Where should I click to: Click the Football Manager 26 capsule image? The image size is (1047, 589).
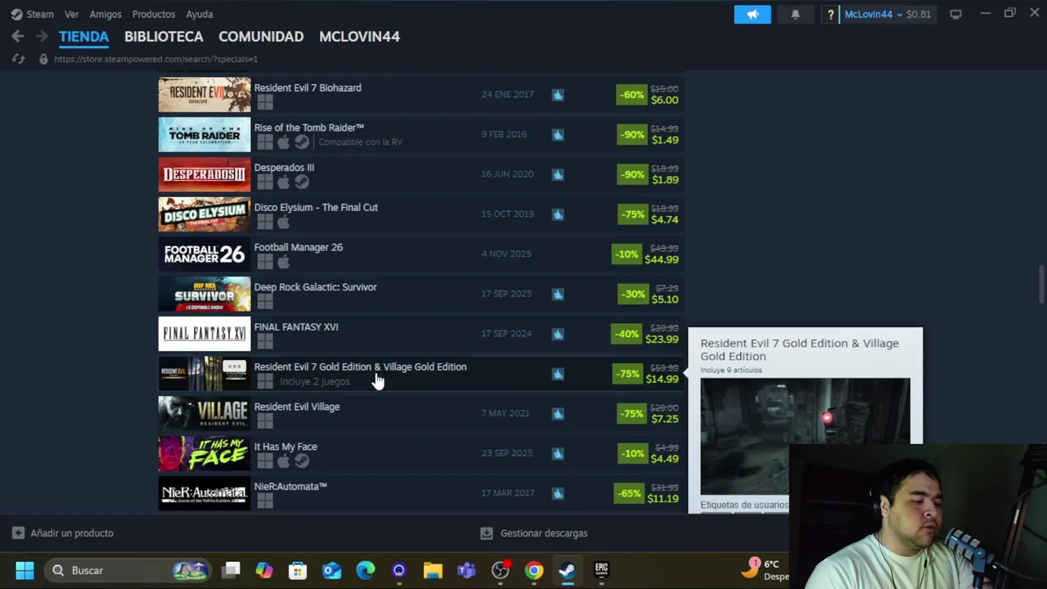click(204, 254)
